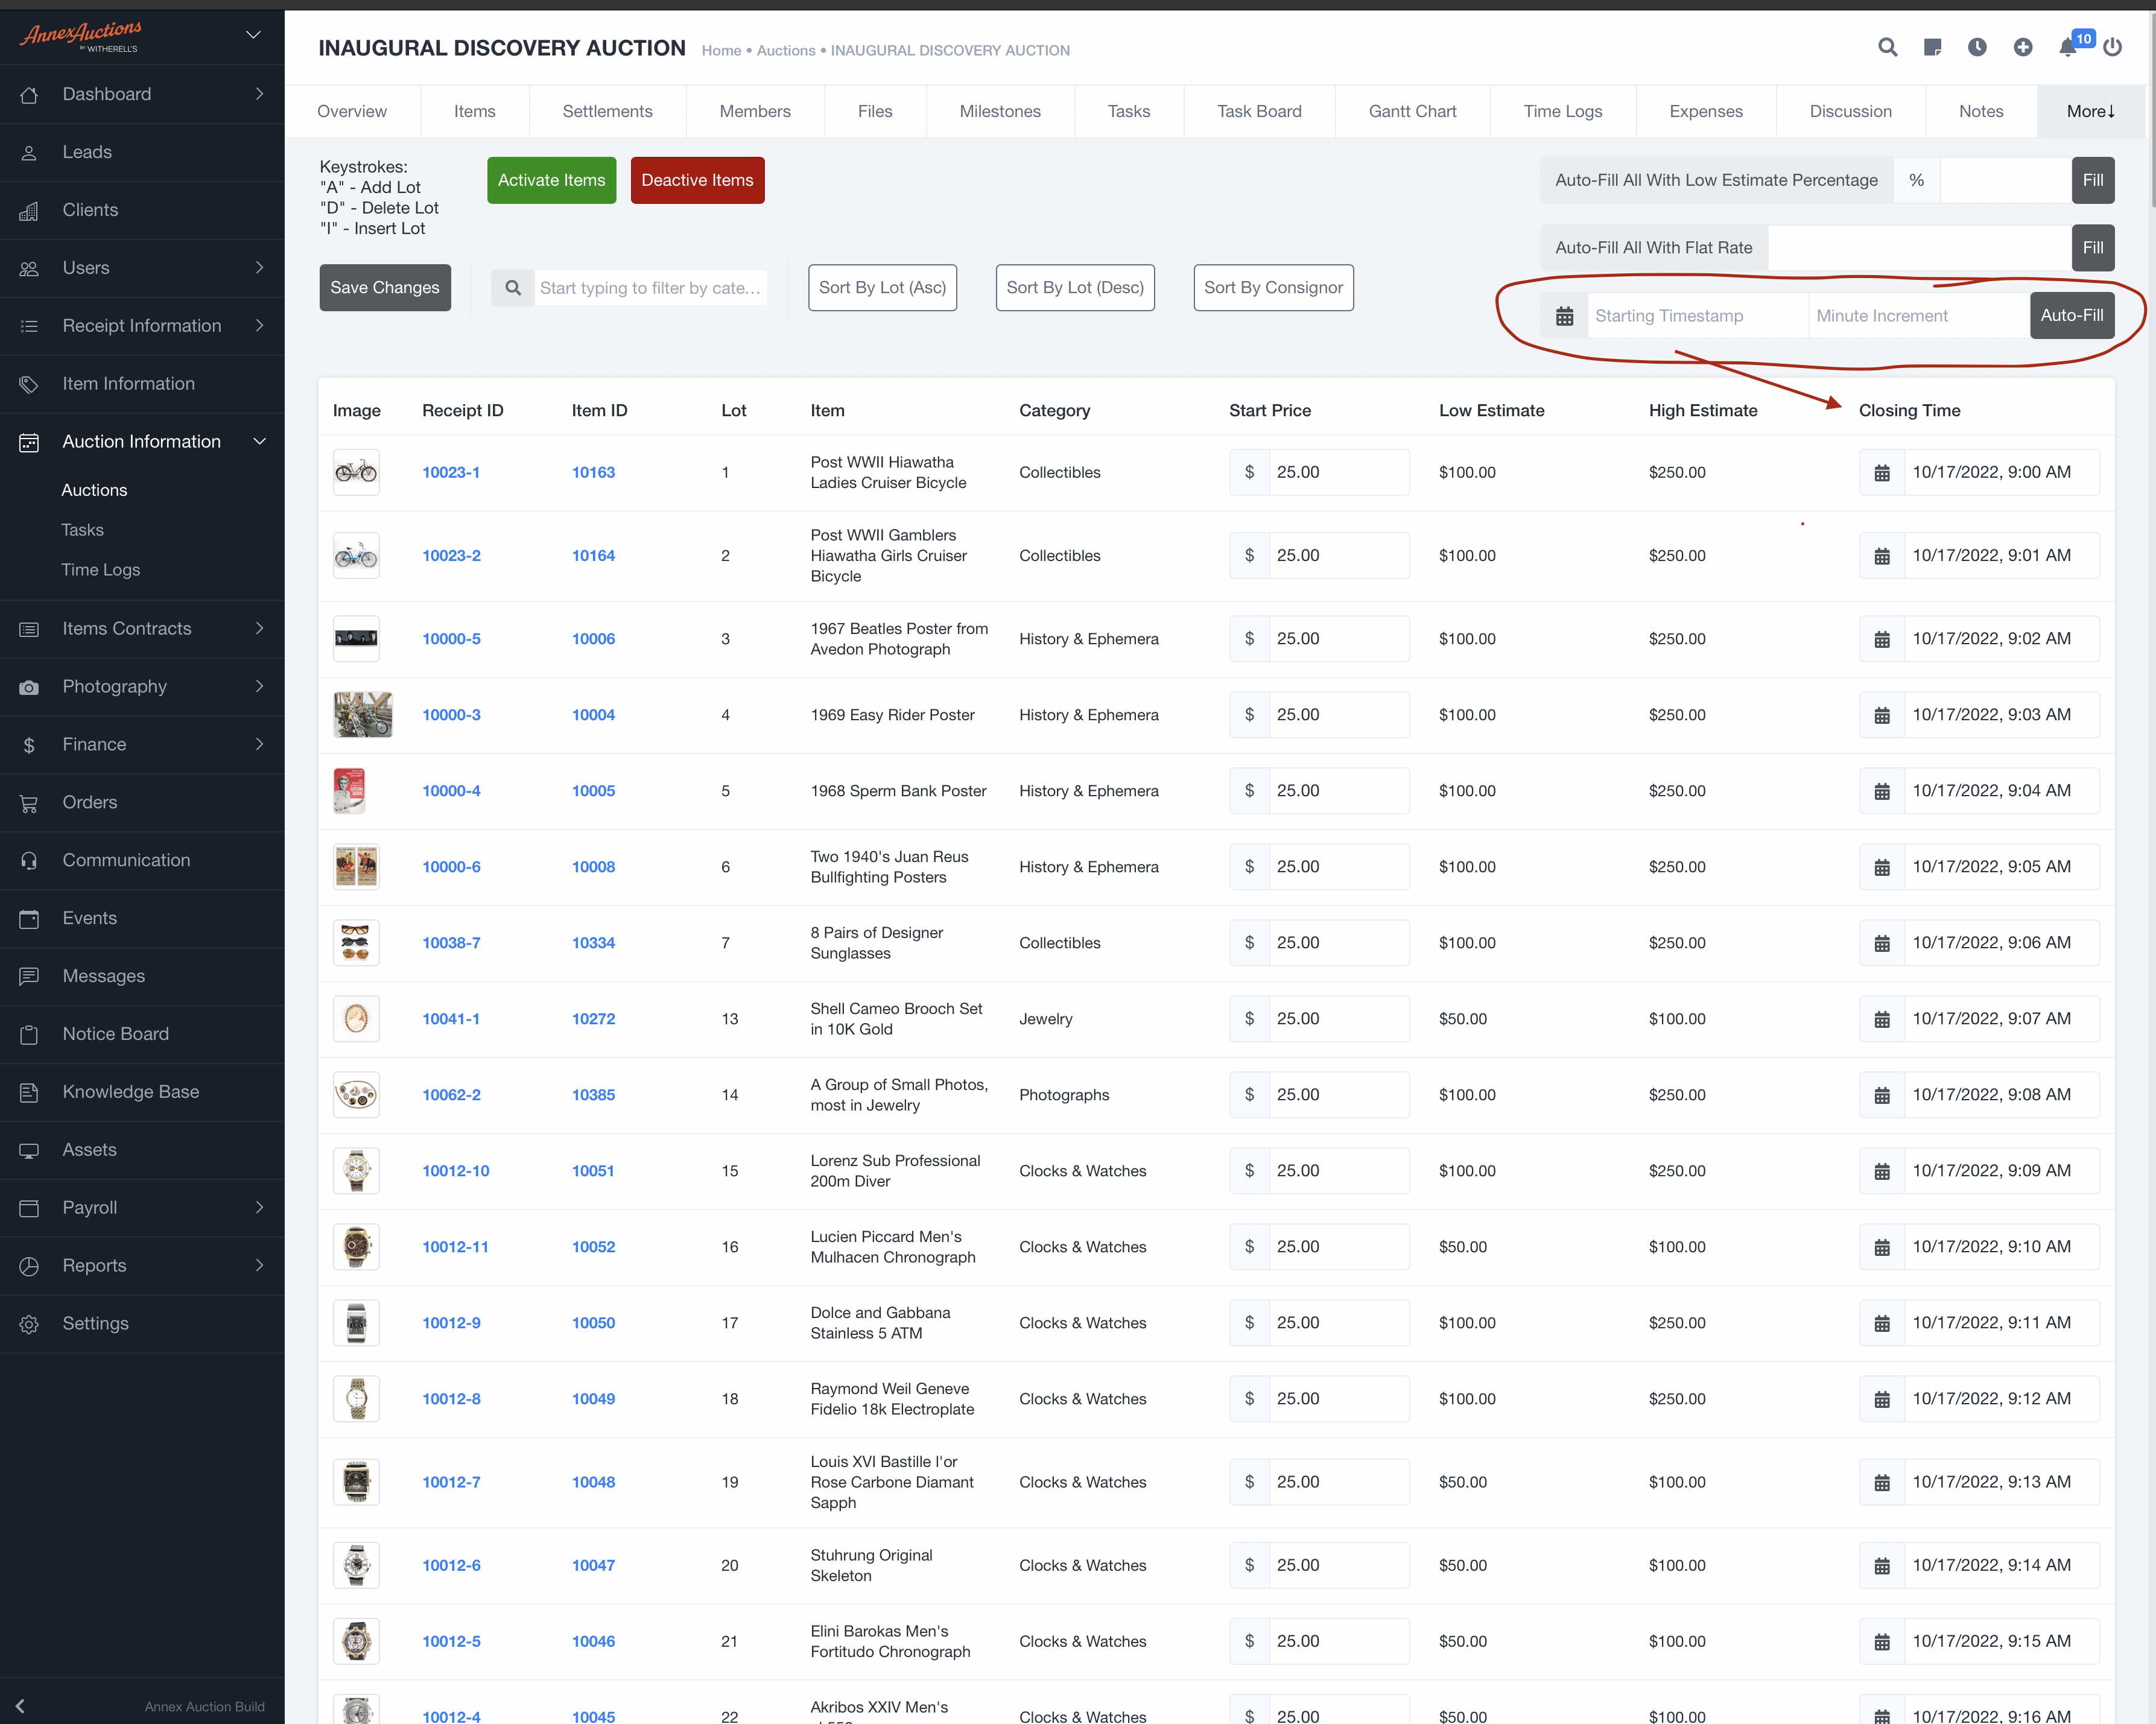This screenshot has width=2156, height=1724.
Task: Click the clock timer icon in header
Action: (1977, 47)
